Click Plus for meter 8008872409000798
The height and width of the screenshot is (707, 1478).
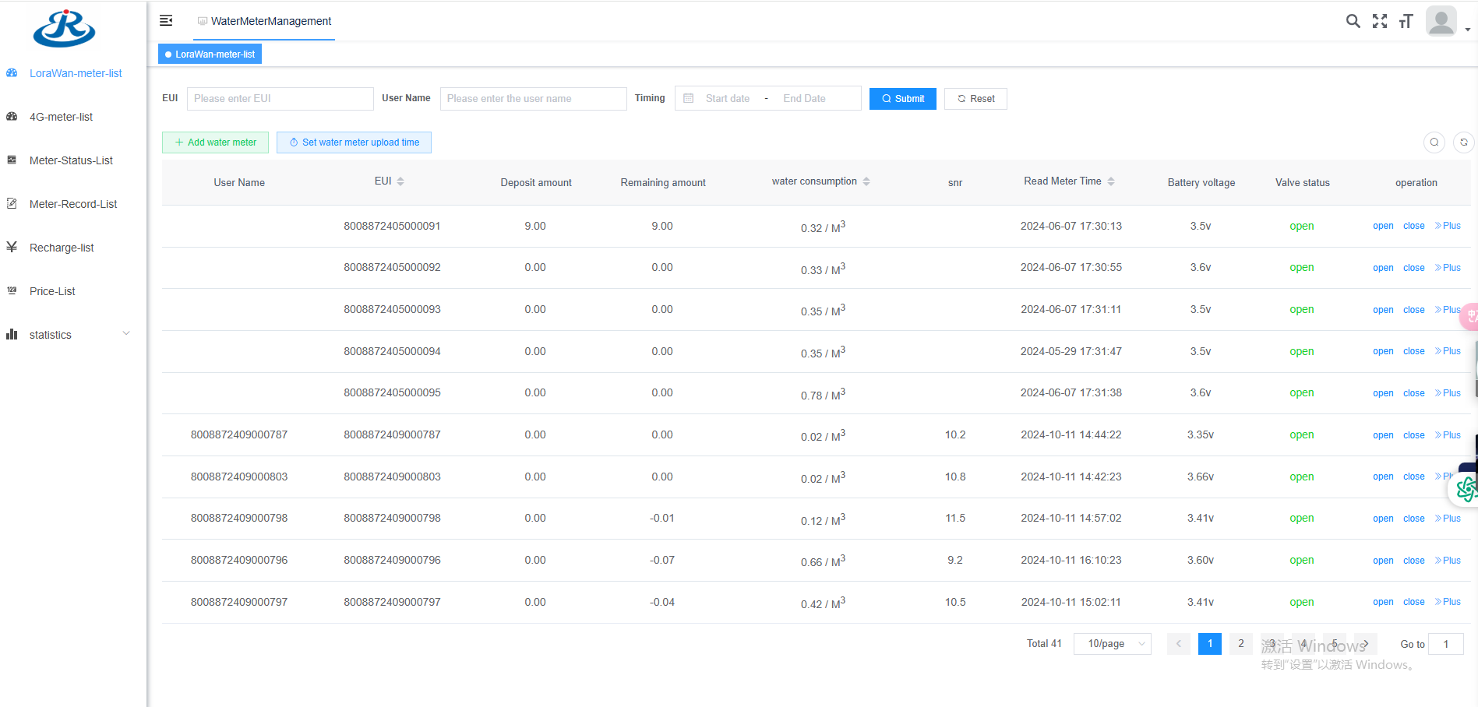(1448, 519)
